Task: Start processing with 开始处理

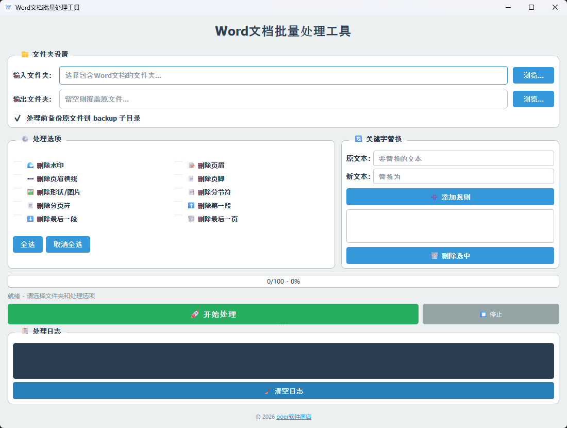Action: [213, 314]
